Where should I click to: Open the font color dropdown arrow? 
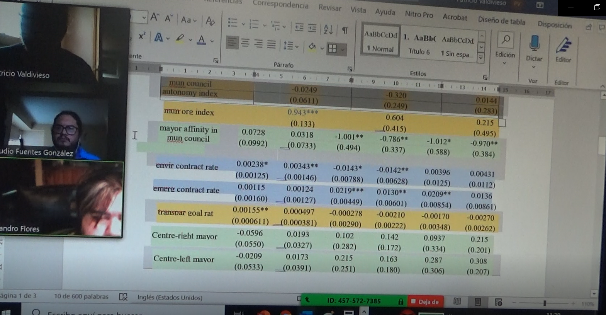pos(212,41)
